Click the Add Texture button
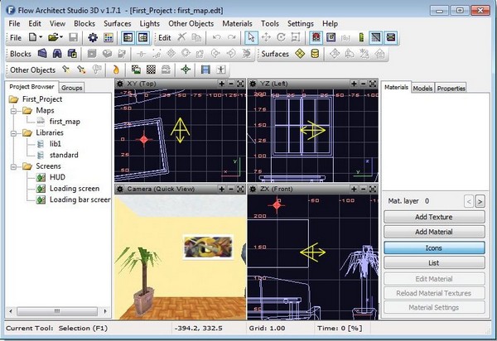The height and width of the screenshot is (341, 497). [434, 217]
